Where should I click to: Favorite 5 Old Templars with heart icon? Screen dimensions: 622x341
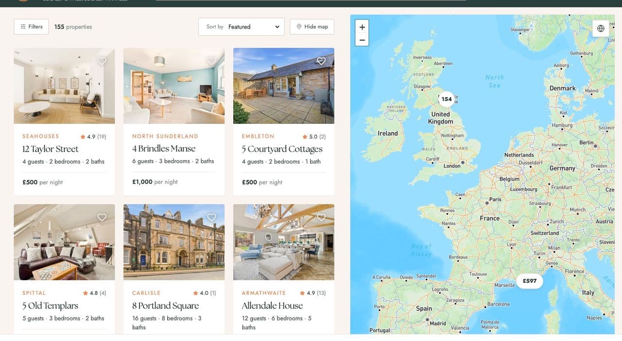[x=102, y=217]
